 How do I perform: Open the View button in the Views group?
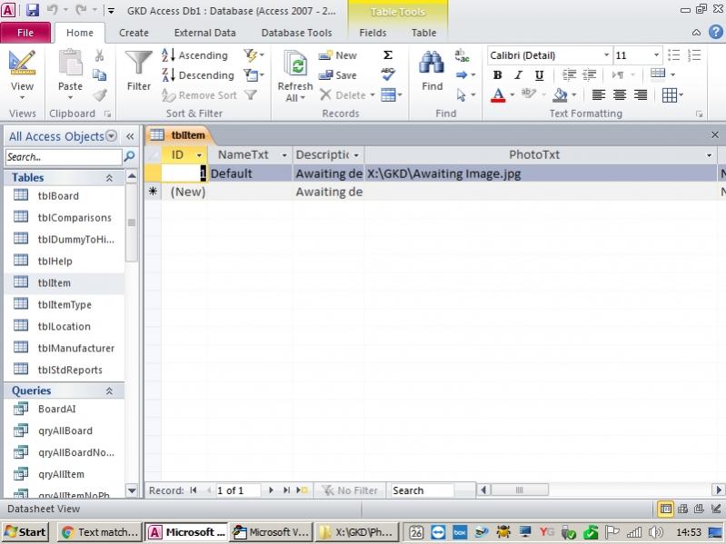(x=22, y=75)
